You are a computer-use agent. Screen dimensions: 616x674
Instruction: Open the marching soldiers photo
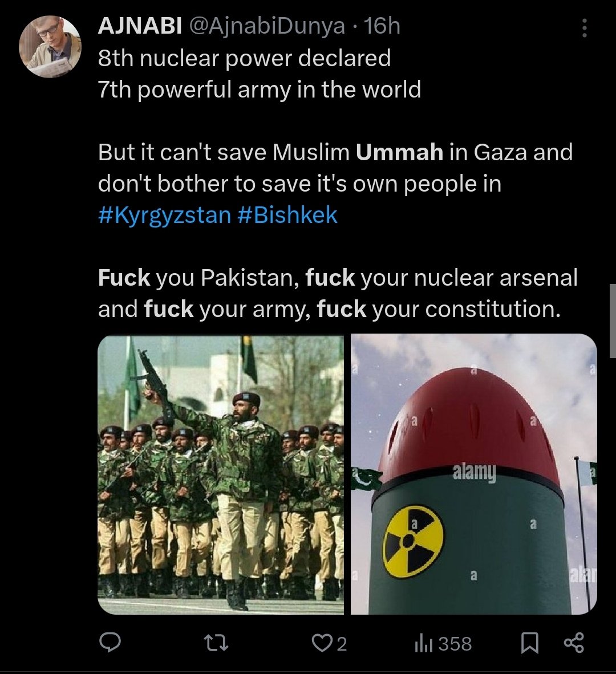pos(221,474)
